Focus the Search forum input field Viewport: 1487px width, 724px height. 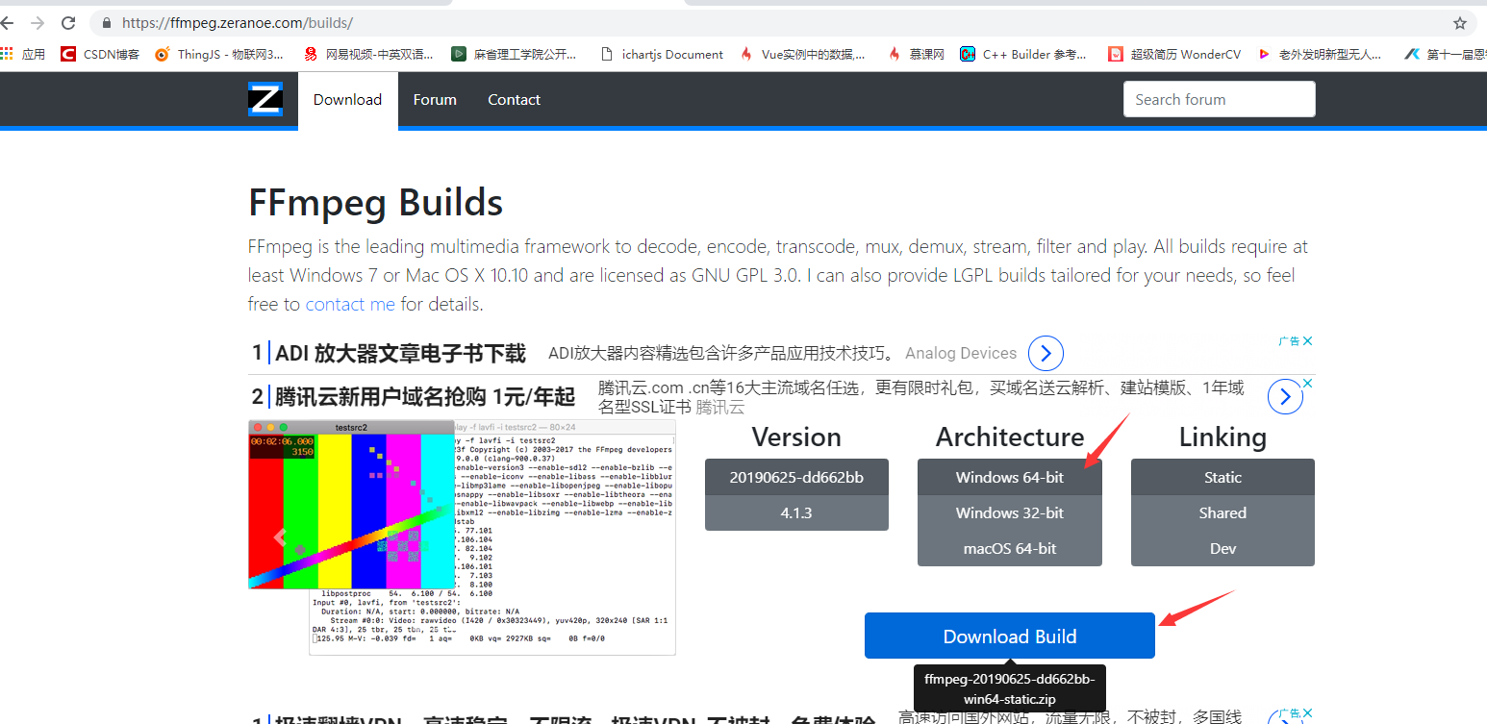(1219, 99)
